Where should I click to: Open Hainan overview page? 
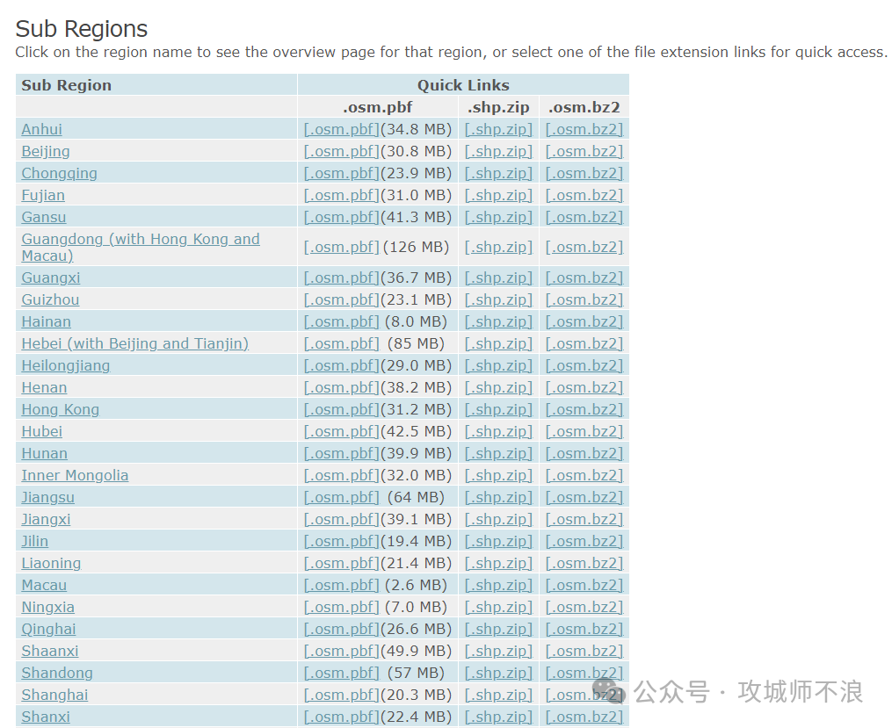pyautogui.click(x=46, y=322)
